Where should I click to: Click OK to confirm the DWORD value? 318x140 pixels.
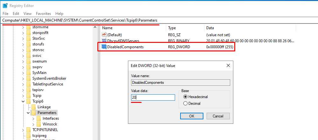192,116
